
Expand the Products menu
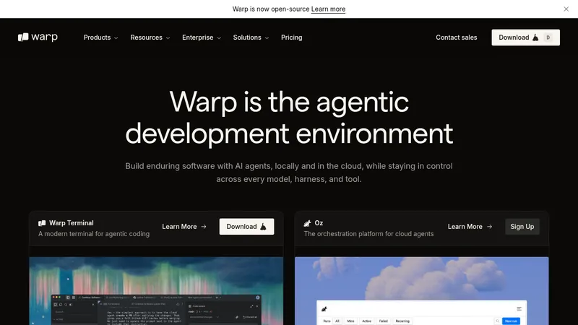click(100, 38)
